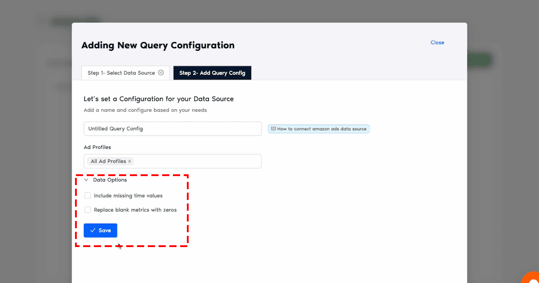Click the dimmed green button behind the modal
539x283 pixels.
480,60
